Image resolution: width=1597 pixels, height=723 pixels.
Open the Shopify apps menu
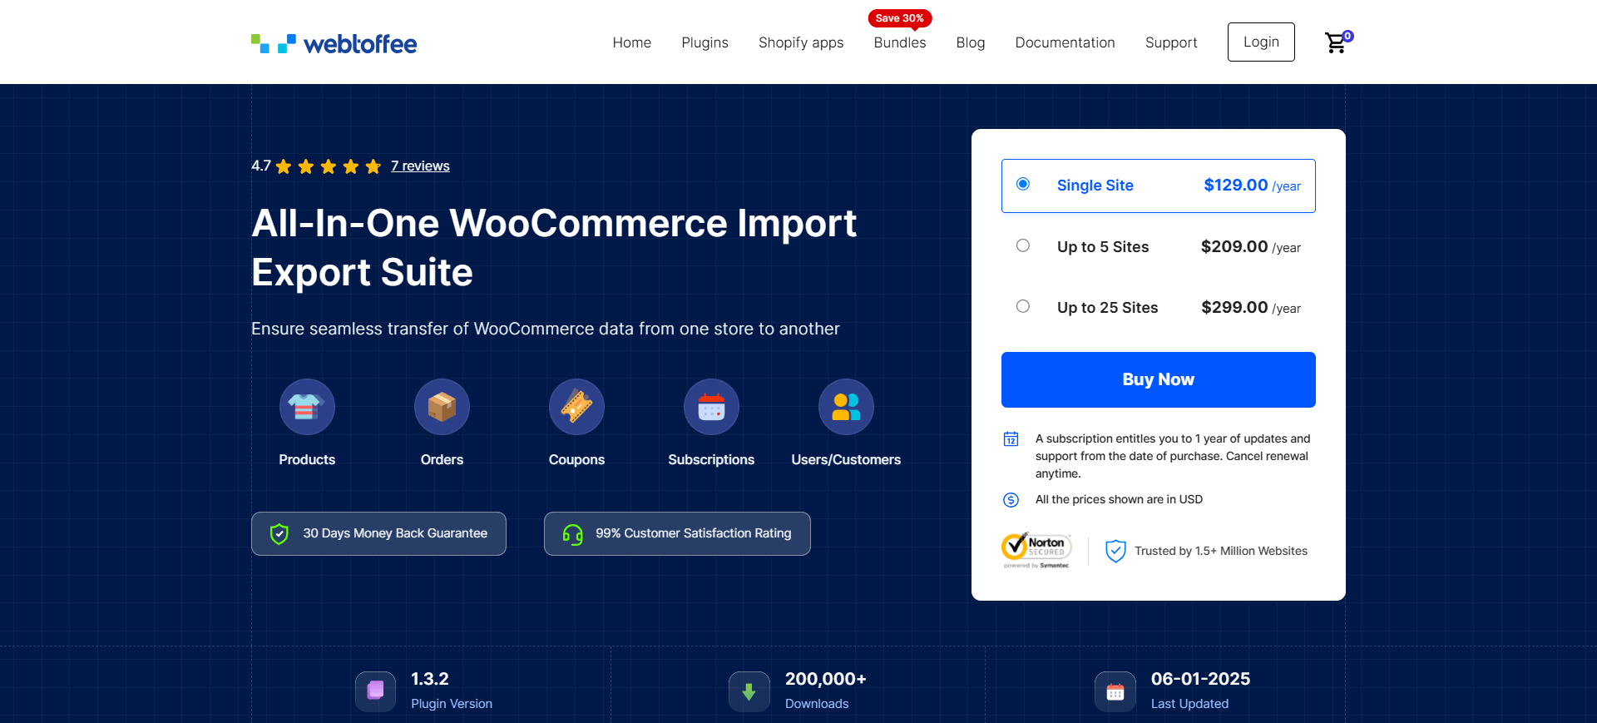pyautogui.click(x=801, y=42)
